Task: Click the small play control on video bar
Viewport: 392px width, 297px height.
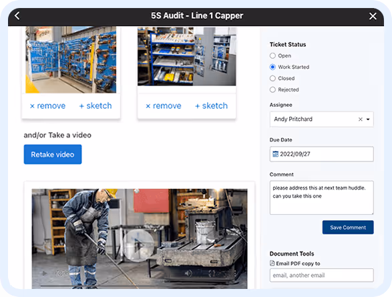Action: click(45, 274)
